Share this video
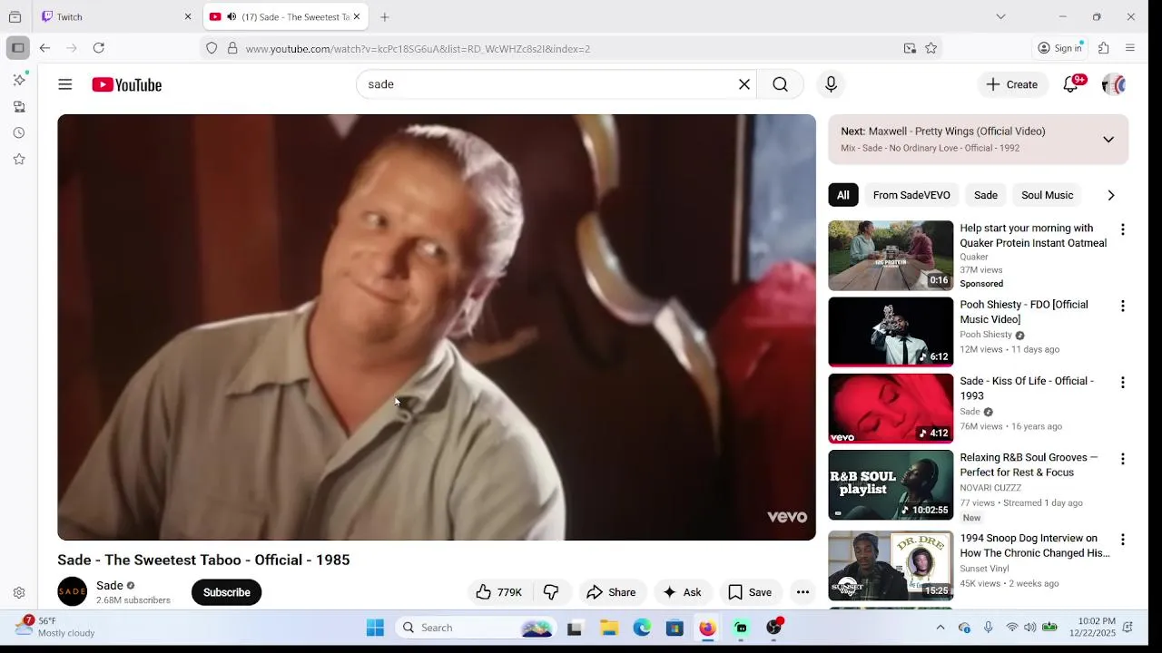 [611, 592]
